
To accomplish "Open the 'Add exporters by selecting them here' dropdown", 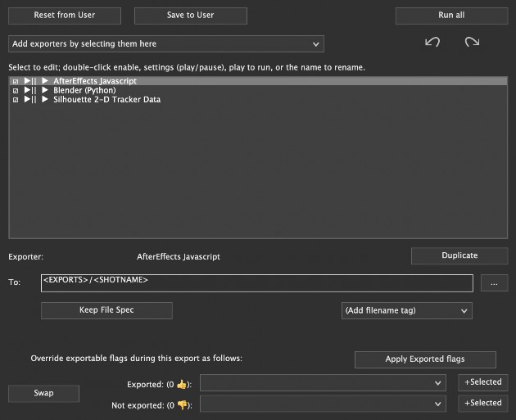I will pyautogui.click(x=166, y=43).
